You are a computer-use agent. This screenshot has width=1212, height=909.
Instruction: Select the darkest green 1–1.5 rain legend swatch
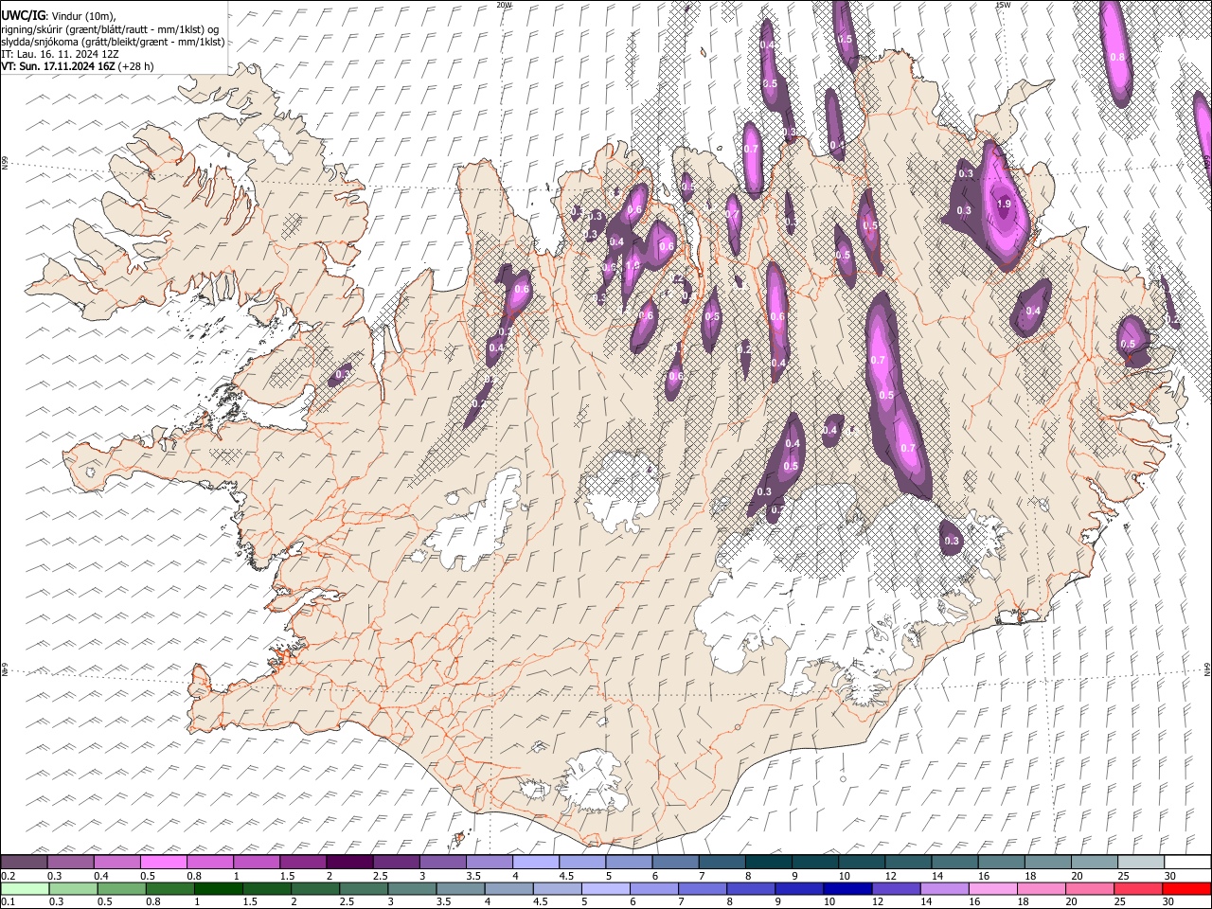tap(218, 888)
